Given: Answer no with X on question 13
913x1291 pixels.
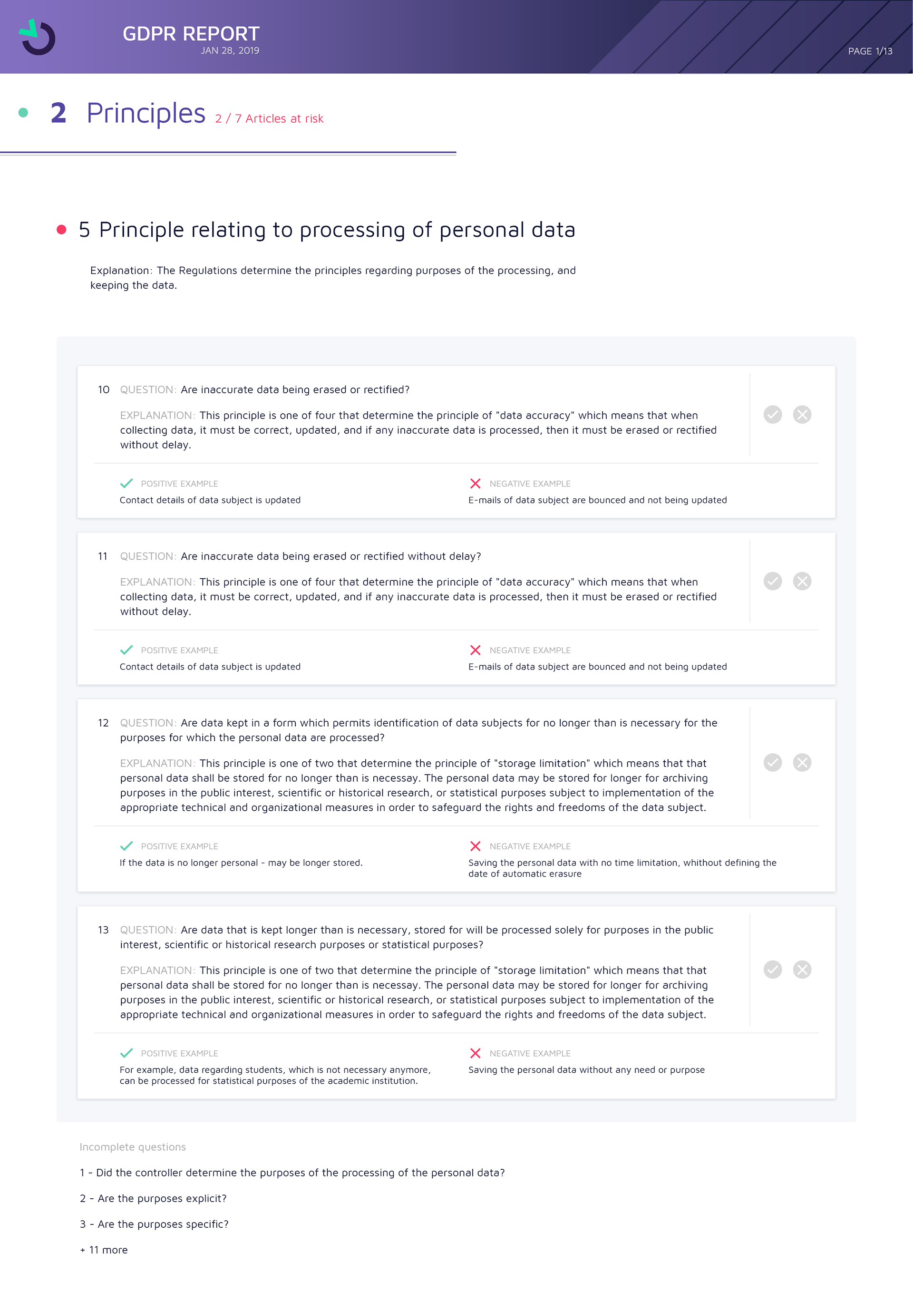Looking at the screenshot, I should point(802,970).
